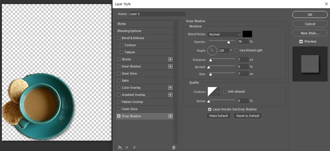Open the black shadow color swatch

(247, 34)
